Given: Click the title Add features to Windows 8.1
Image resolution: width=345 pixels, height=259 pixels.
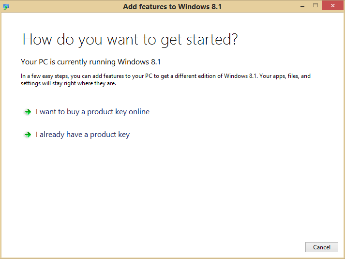Looking at the screenshot, I should (x=172, y=7).
